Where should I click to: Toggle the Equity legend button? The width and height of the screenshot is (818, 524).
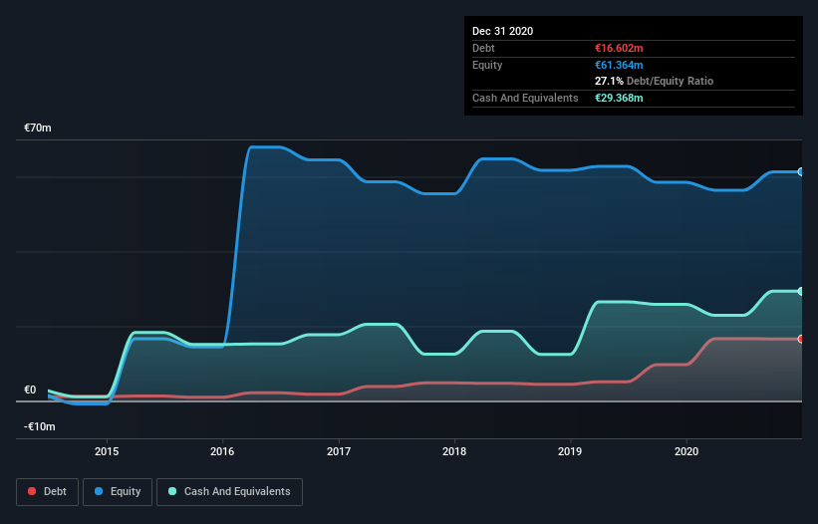(117, 491)
